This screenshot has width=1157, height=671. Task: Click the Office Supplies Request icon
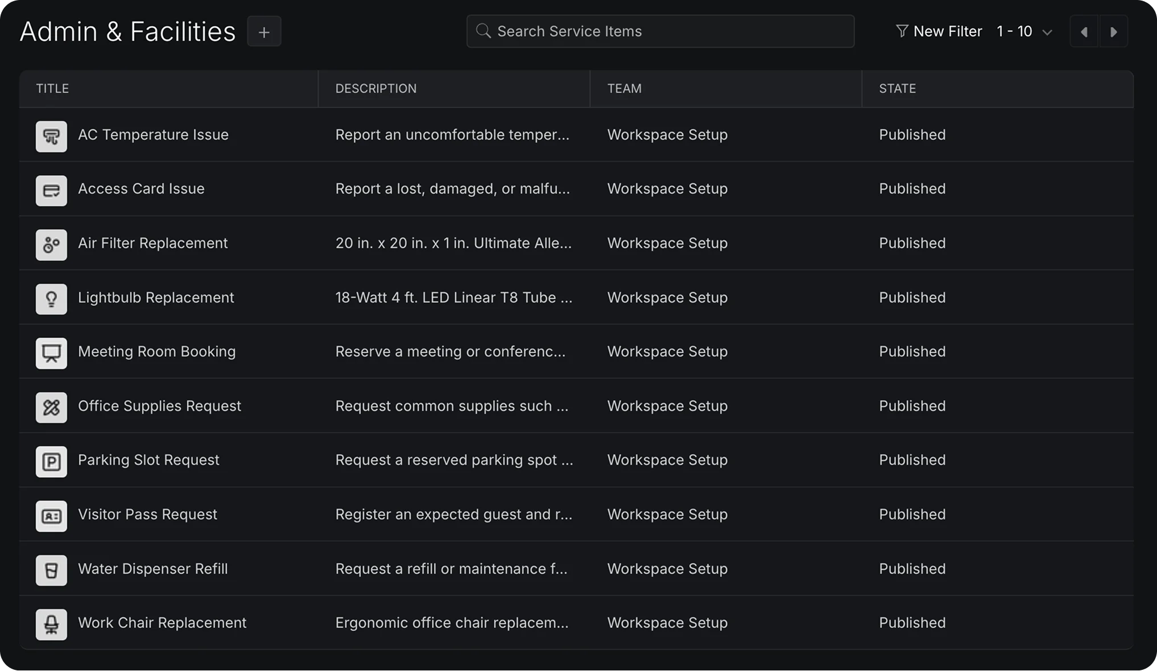(51, 408)
